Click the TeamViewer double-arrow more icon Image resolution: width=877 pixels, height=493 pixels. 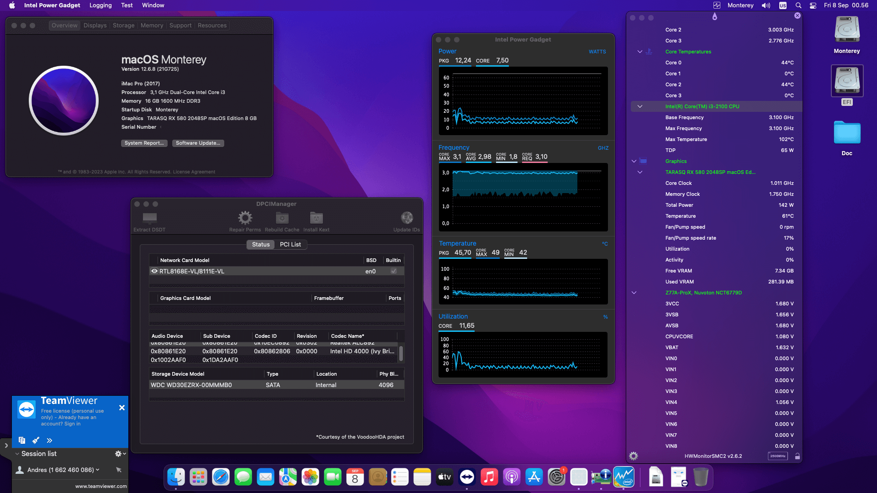(49, 441)
